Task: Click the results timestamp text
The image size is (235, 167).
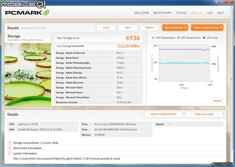Action: coord(33,28)
